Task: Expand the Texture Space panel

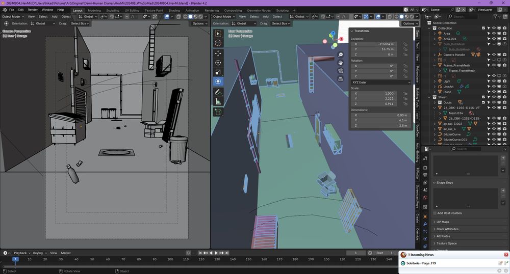Action: pyautogui.click(x=446, y=243)
